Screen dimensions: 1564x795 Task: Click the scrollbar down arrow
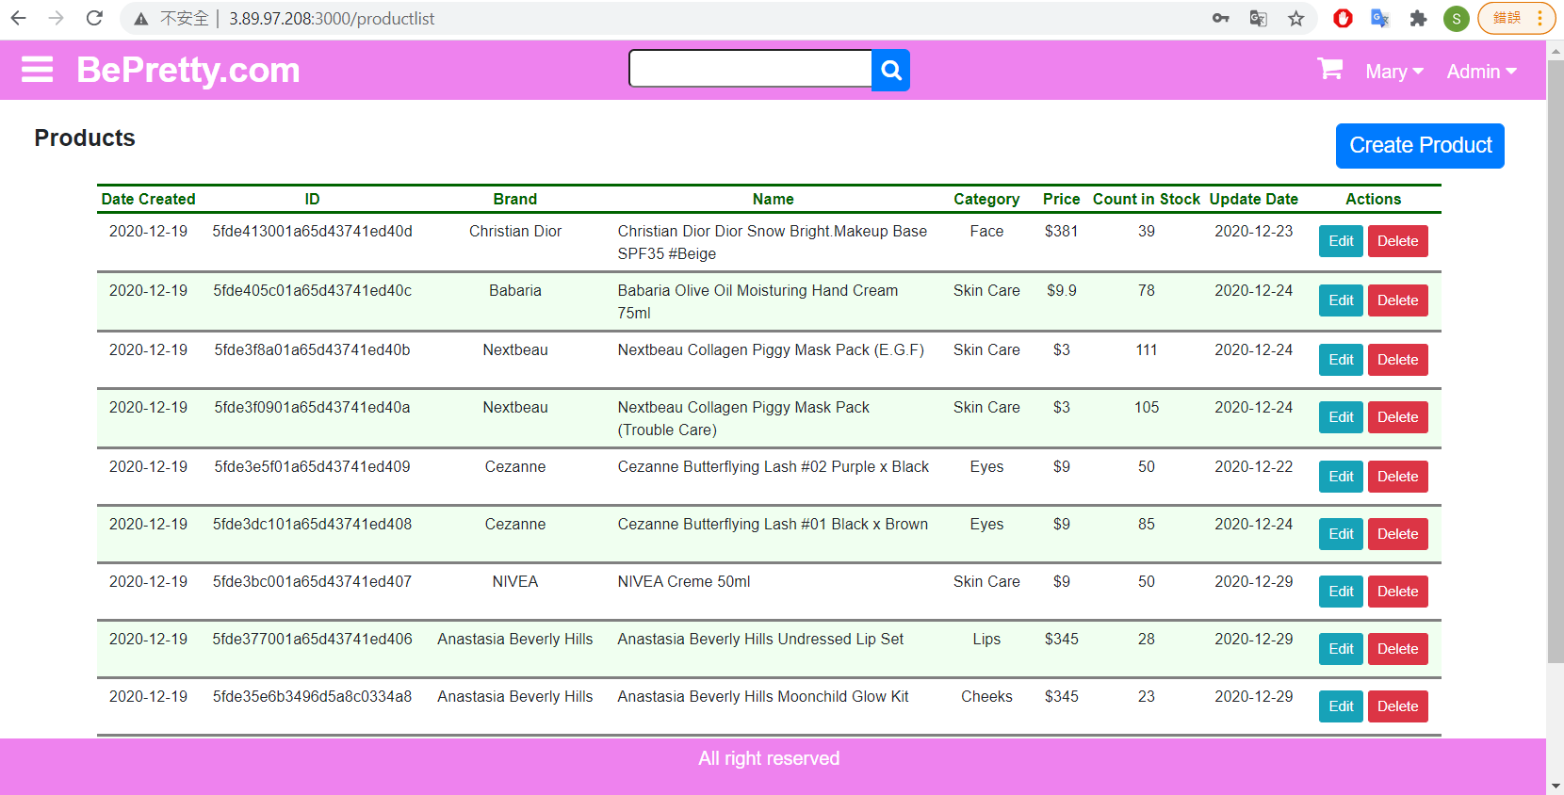pos(1555,786)
